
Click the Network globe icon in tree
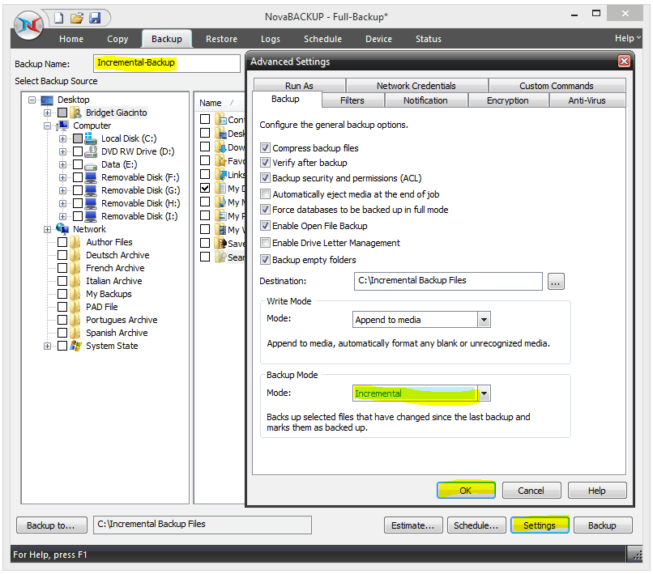63,229
